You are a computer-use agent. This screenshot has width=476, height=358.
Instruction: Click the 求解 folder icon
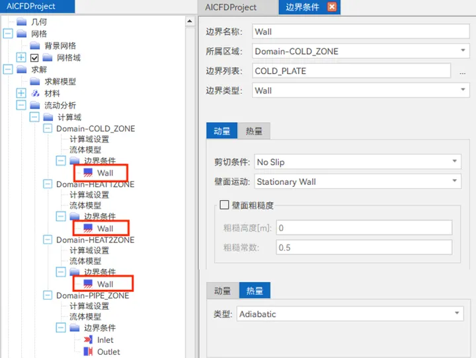pos(22,69)
